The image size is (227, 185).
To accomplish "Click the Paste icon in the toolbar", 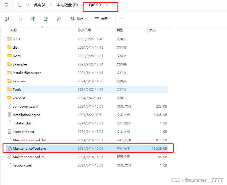I will pos(19,19).
